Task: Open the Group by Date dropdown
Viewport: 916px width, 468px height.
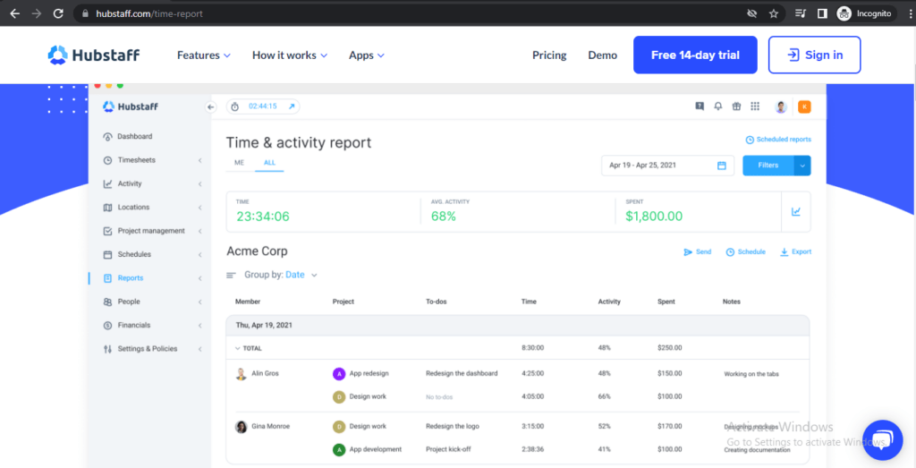Action: pyautogui.click(x=281, y=275)
